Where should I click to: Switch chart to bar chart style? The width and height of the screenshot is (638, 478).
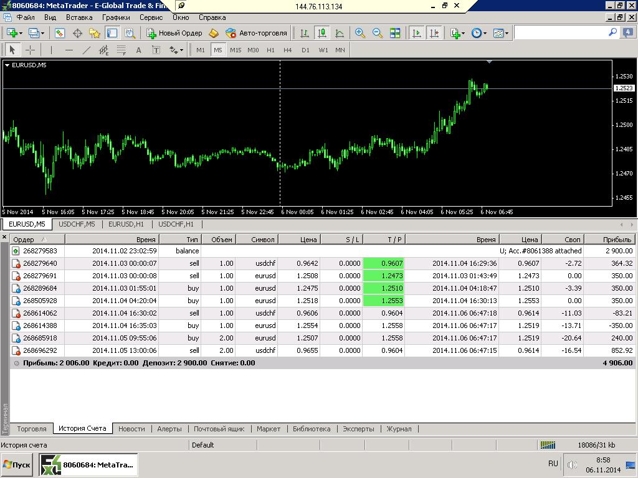pos(304,33)
